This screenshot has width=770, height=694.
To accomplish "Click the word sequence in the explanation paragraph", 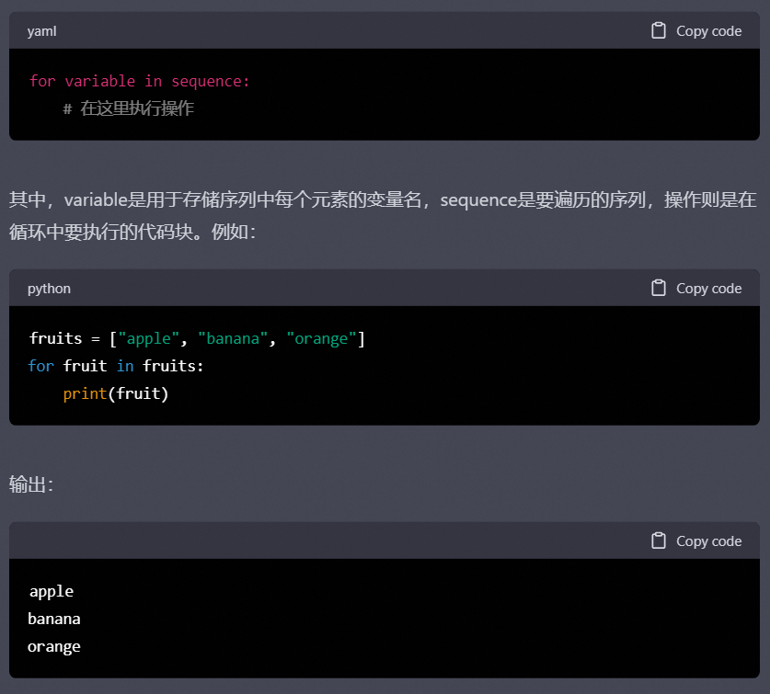I will 478,200.
